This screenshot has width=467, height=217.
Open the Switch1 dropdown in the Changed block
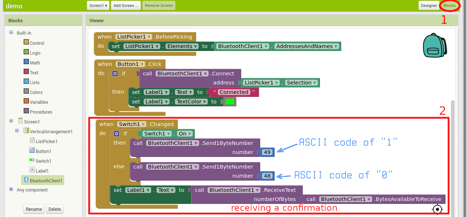[x=131, y=124]
